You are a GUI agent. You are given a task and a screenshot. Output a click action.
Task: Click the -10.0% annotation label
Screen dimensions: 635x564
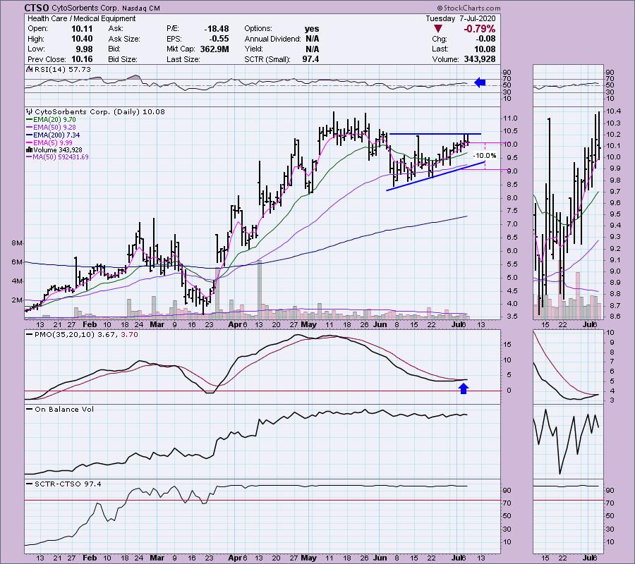pos(485,156)
